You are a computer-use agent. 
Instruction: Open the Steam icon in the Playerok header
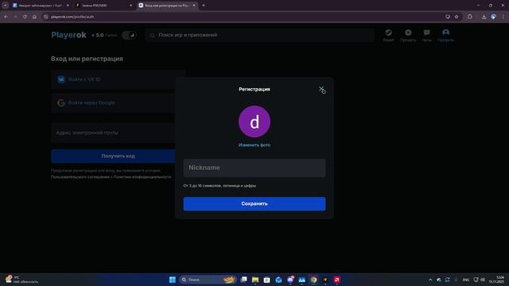click(x=388, y=35)
